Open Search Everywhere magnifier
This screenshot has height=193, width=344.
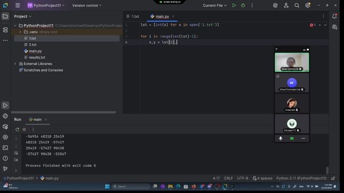click(297, 5)
